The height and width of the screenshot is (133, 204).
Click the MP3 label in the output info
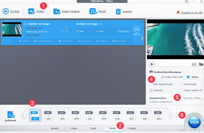82,32
